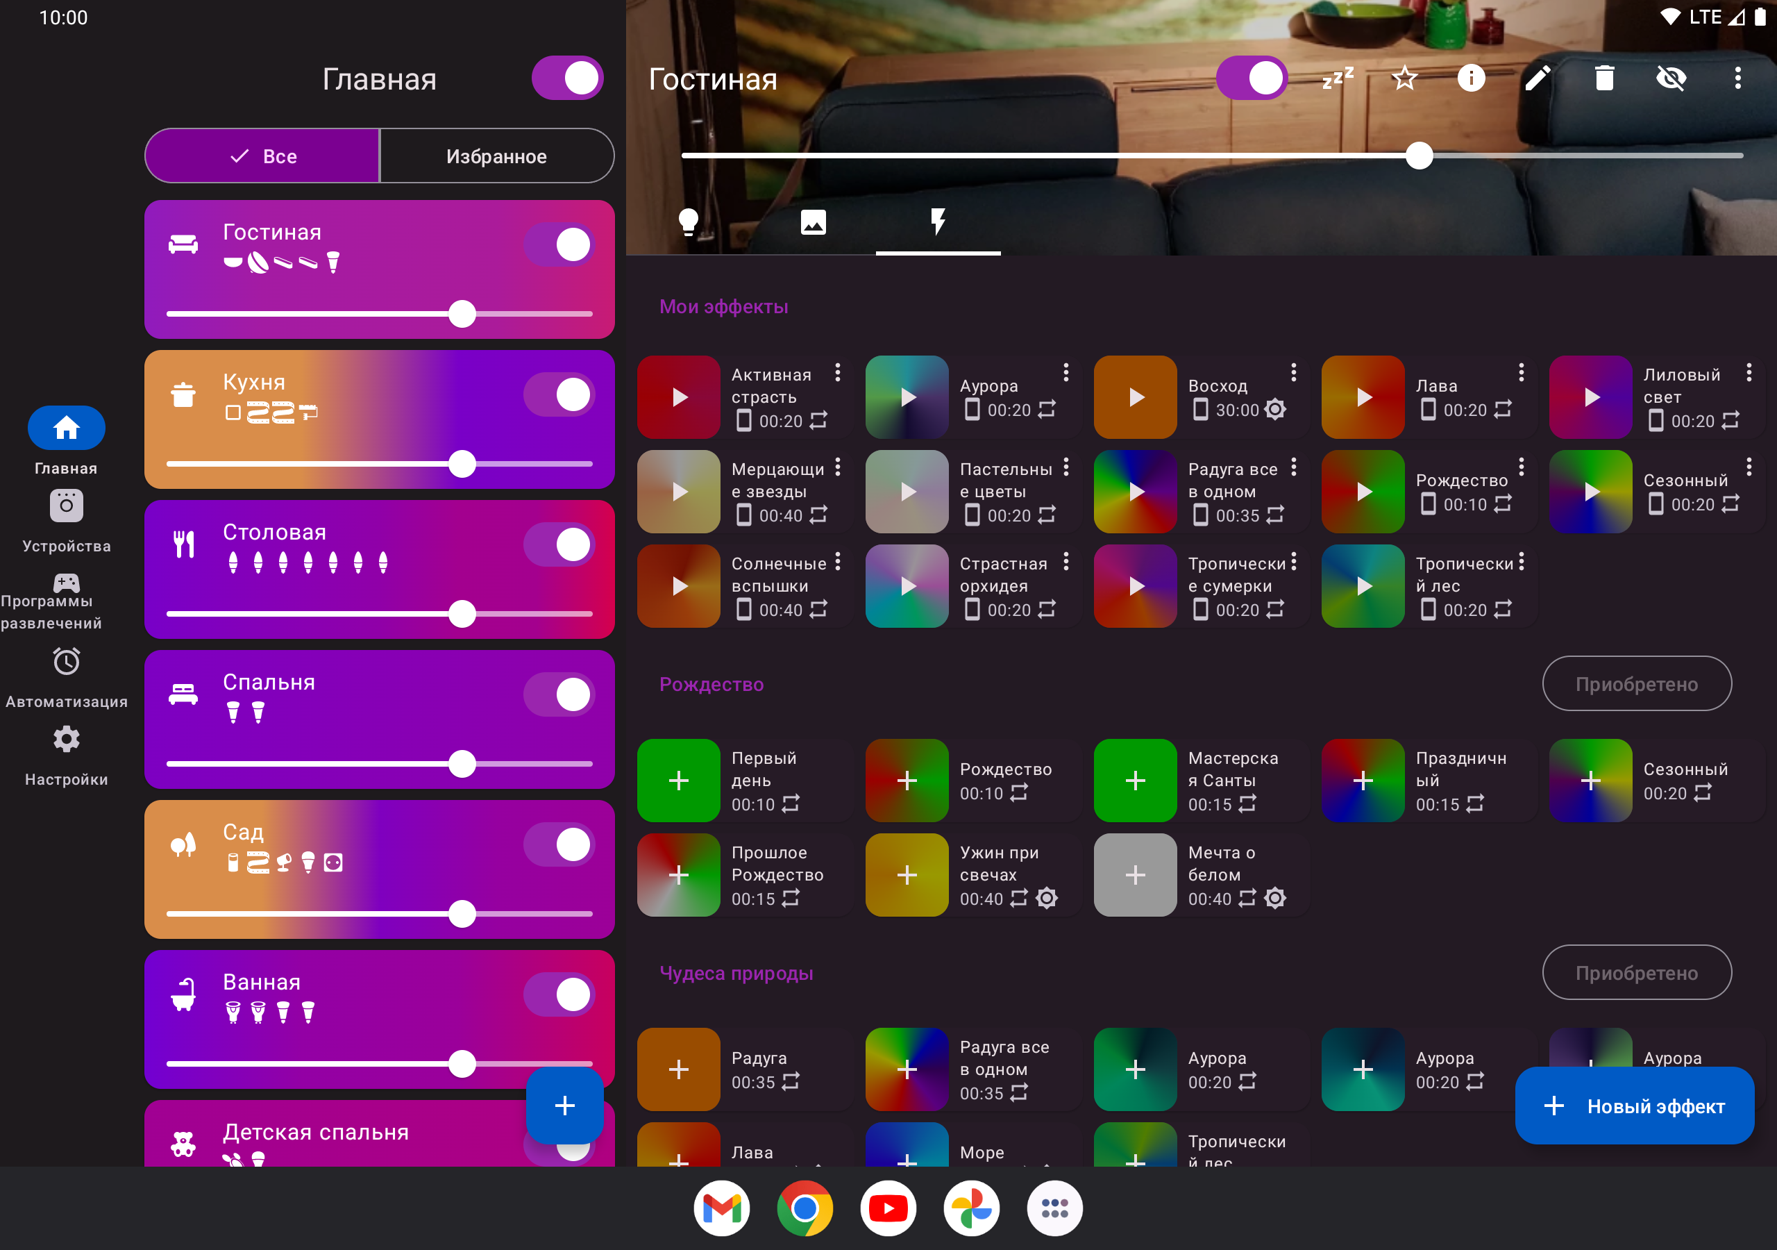The width and height of the screenshot is (1777, 1250).
Task: Switch to the Избранное filter tab
Action: pos(496,156)
